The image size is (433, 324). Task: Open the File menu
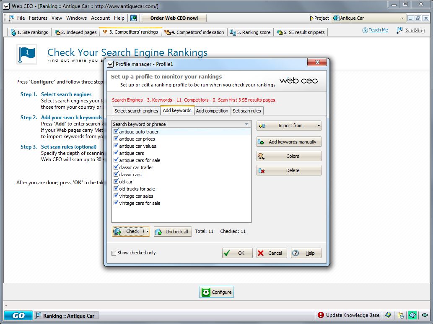tap(21, 18)
